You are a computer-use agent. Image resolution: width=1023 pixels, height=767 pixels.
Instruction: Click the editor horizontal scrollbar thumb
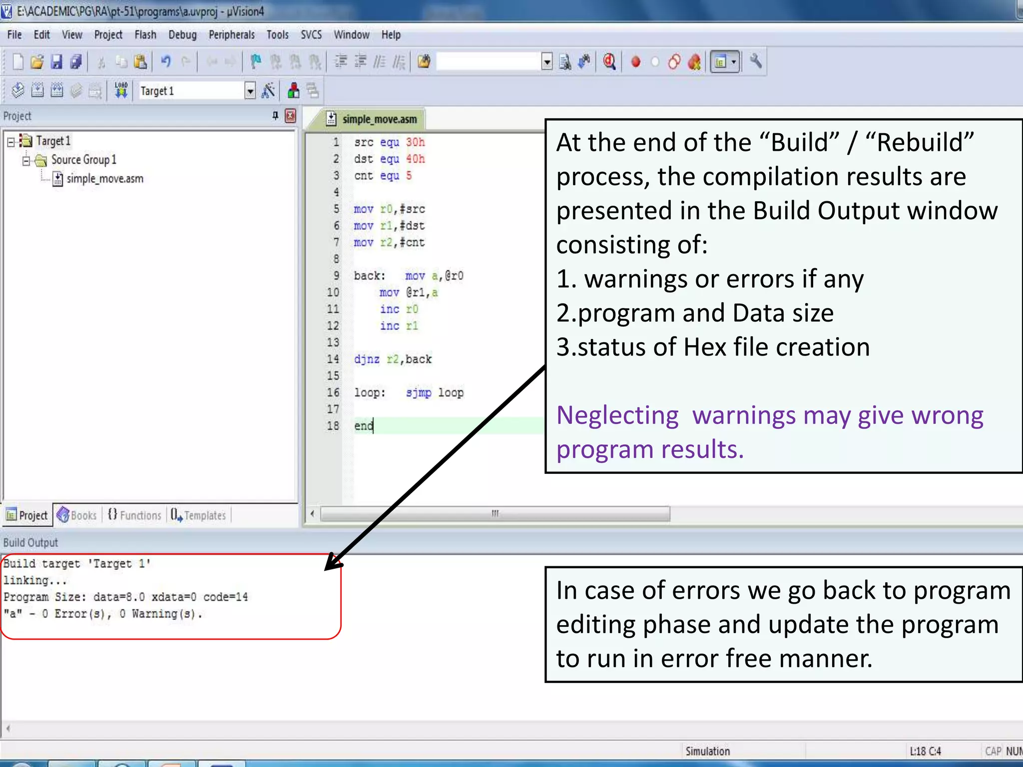point(495,513)
